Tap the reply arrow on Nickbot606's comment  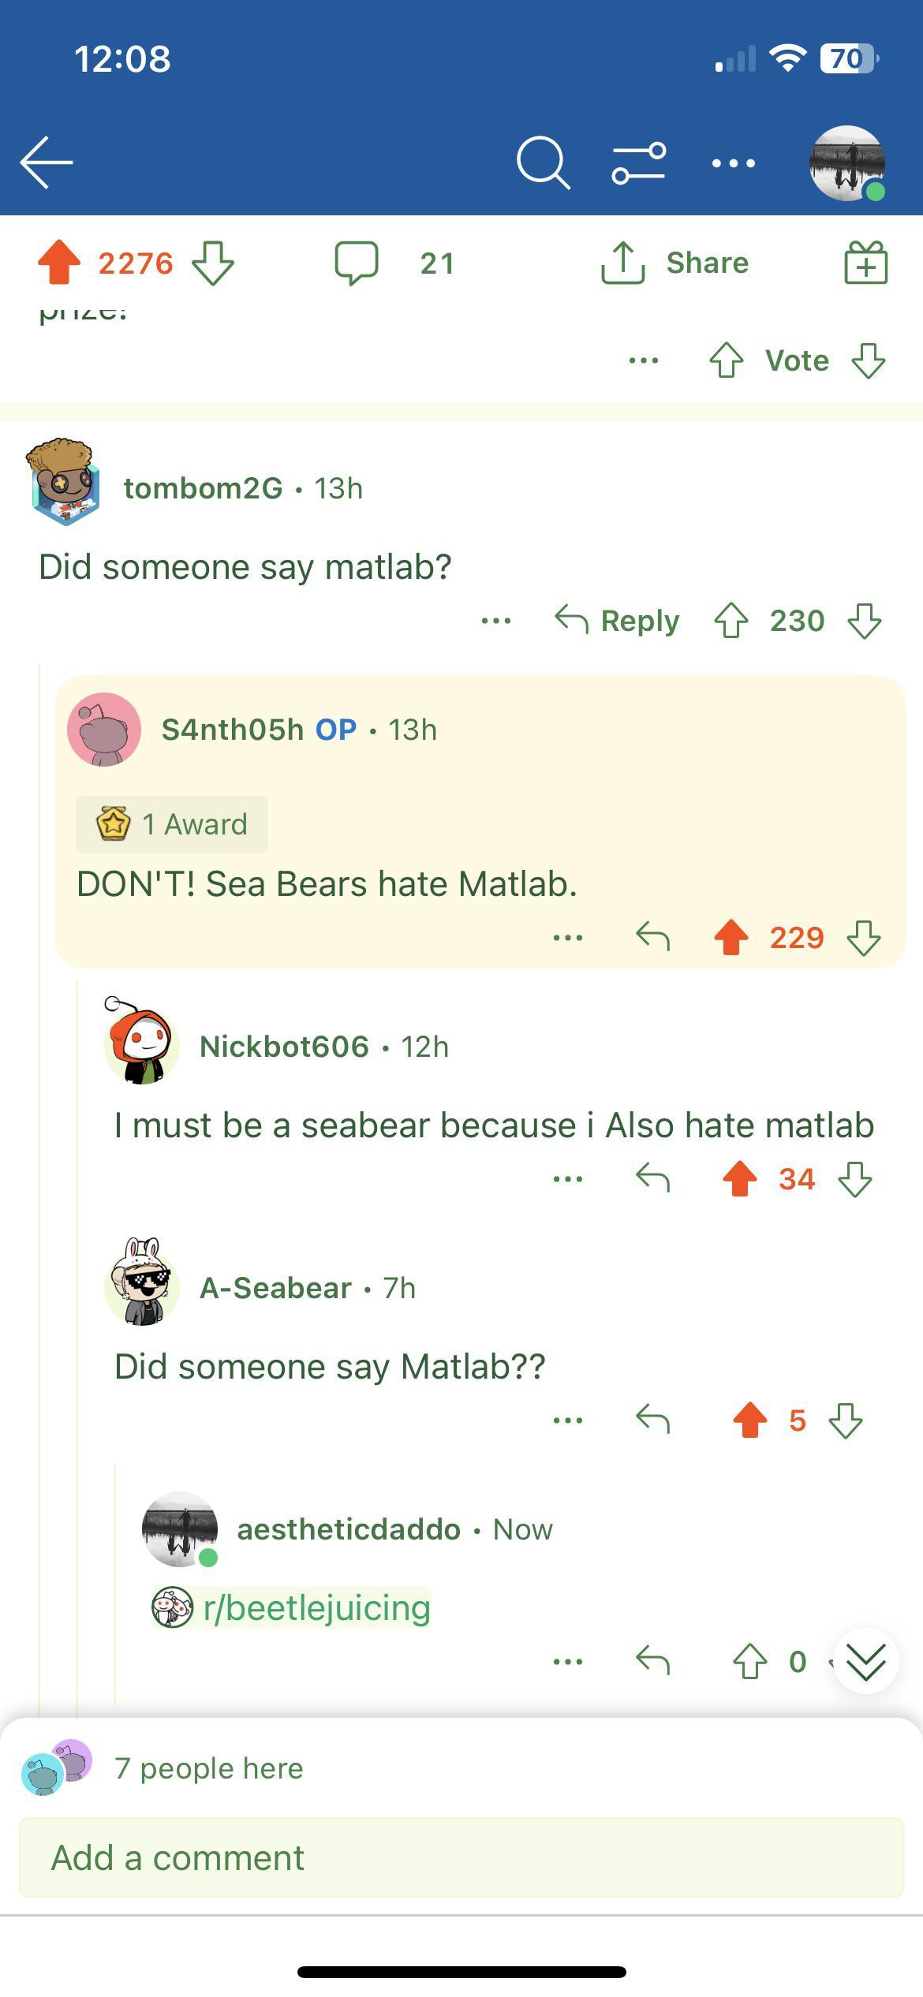(652, 1179)
